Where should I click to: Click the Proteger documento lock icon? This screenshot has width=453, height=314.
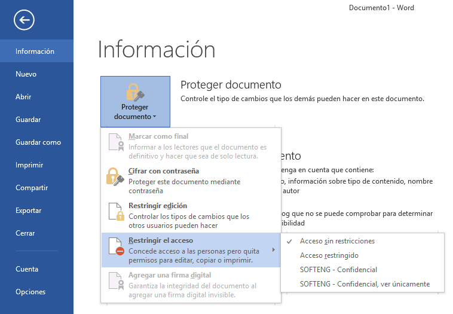point(134,92)
